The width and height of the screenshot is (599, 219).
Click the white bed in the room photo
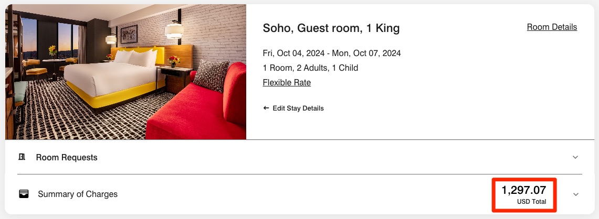pyautogui.click(x=105, y=73)
